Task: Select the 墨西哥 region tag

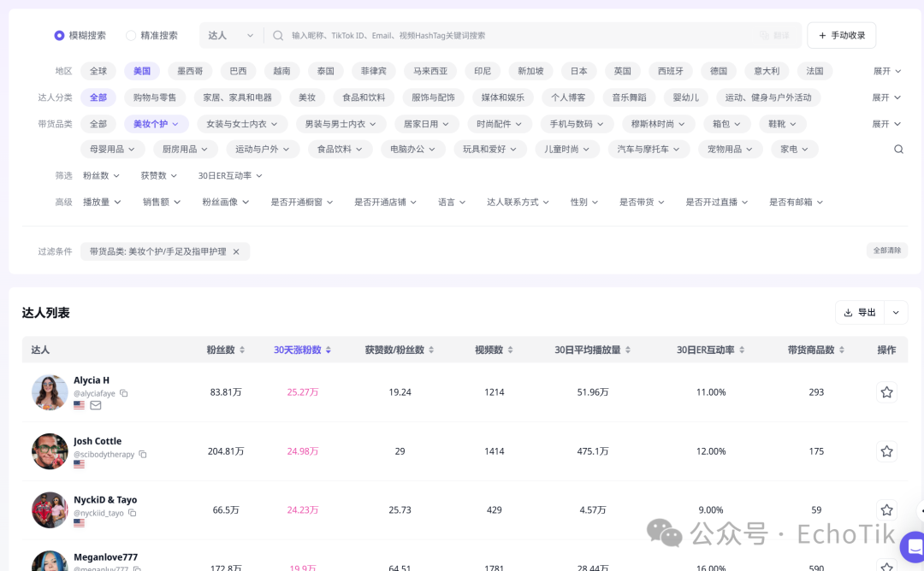Action: [x=190, y=71]
